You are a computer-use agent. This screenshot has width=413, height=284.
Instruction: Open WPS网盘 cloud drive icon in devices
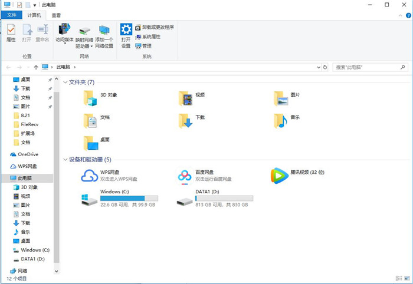[88, 175]
